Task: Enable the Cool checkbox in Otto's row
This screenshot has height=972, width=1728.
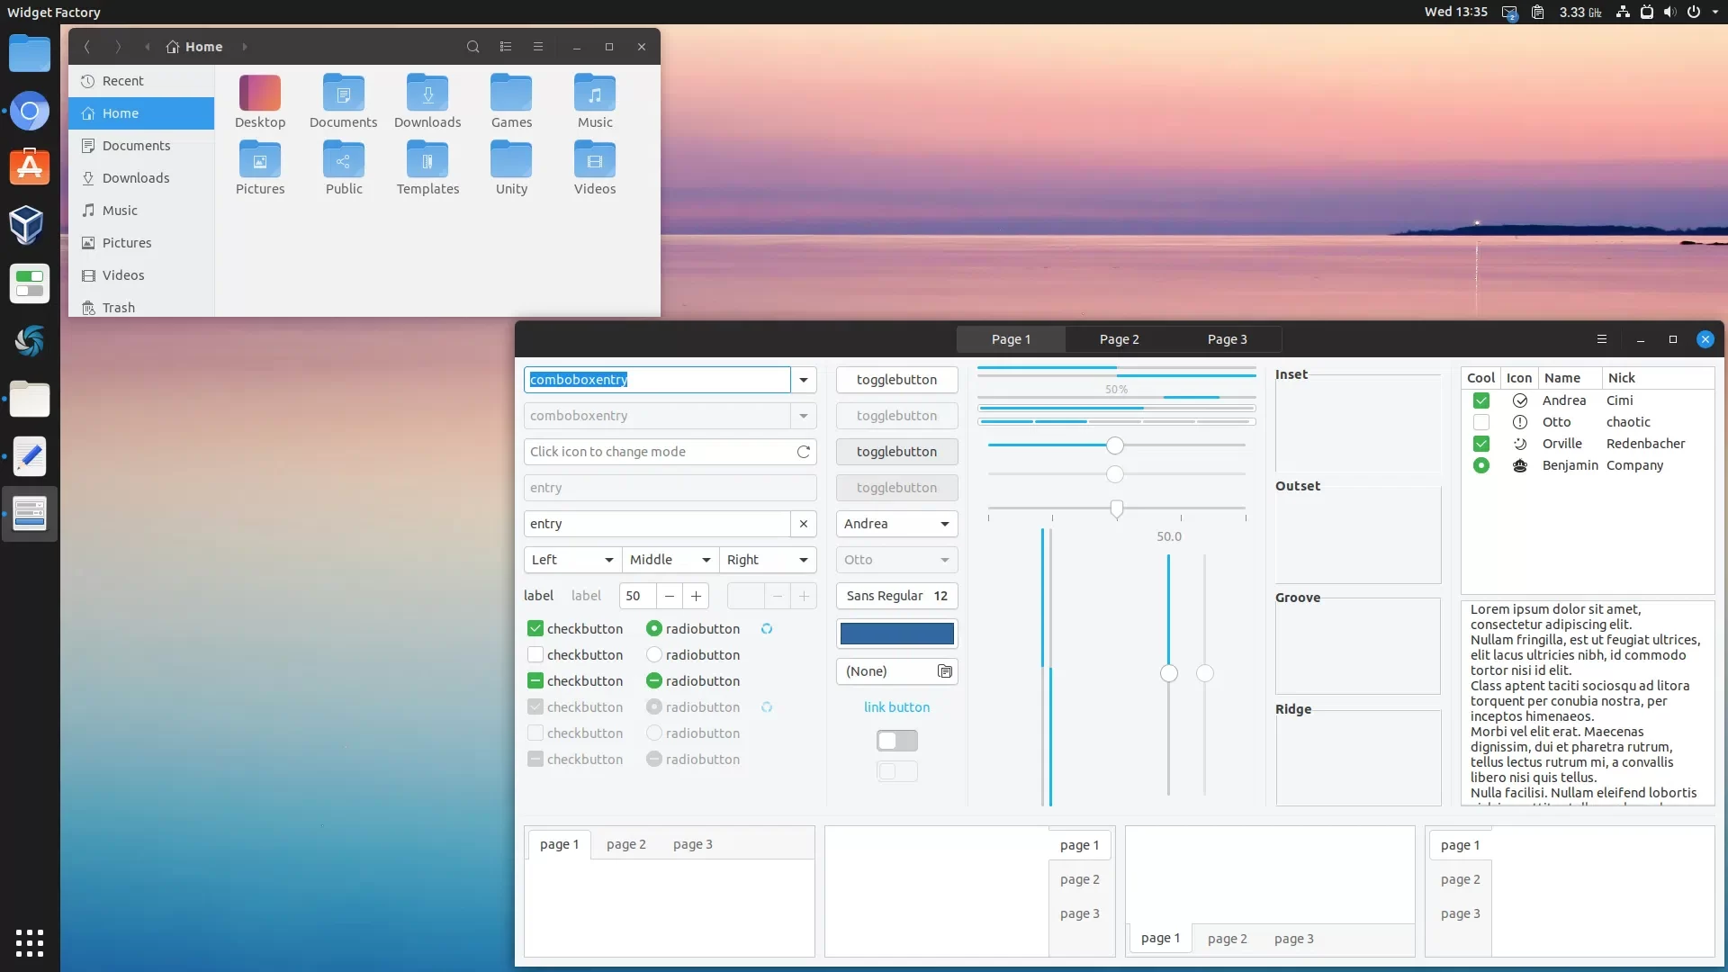Action: tap(1480, 422)
